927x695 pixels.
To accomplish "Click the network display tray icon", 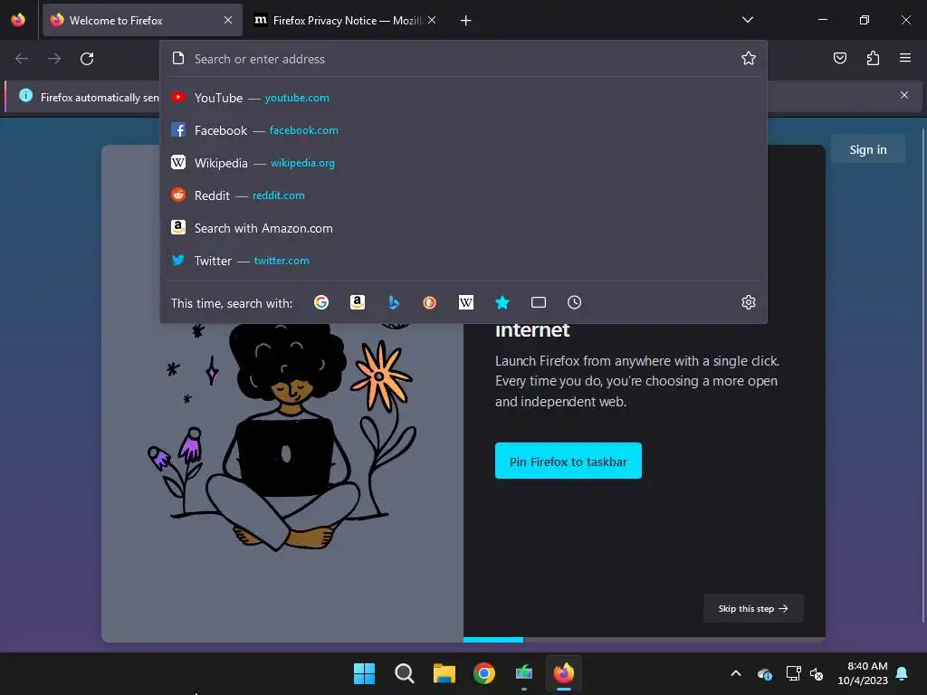I will click(793, 673).
